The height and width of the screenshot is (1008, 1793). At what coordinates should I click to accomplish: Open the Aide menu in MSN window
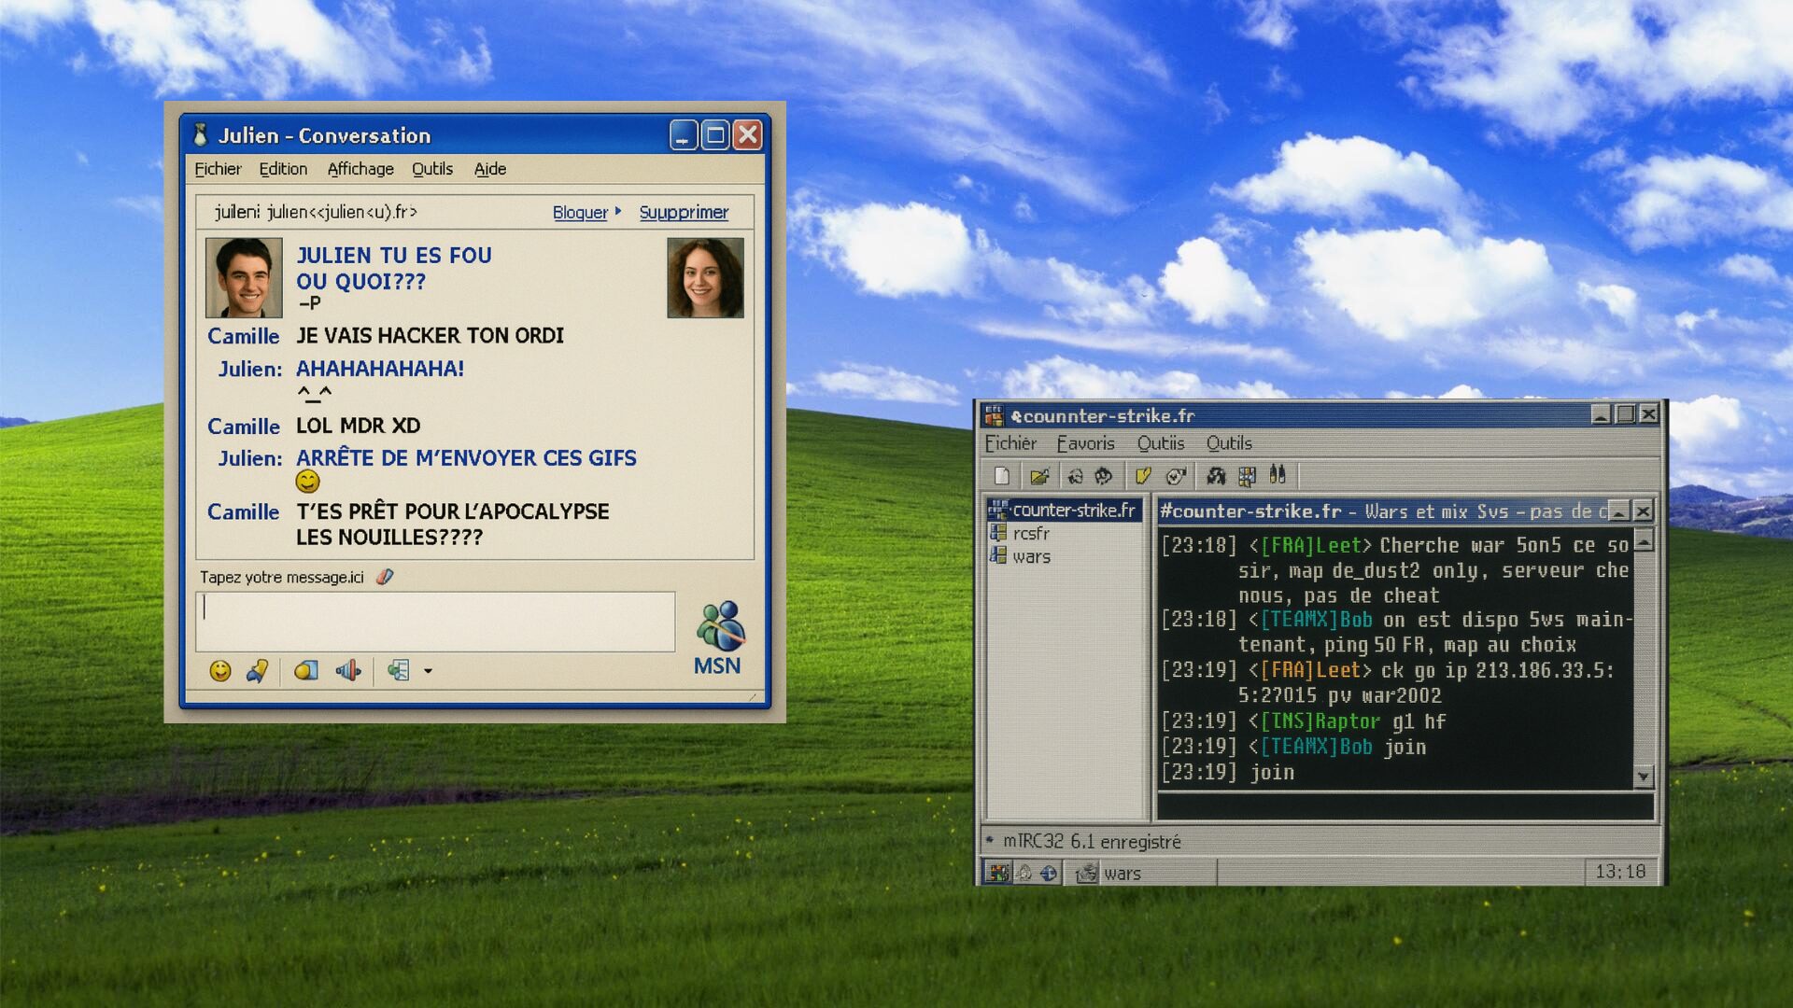[490, 169]
